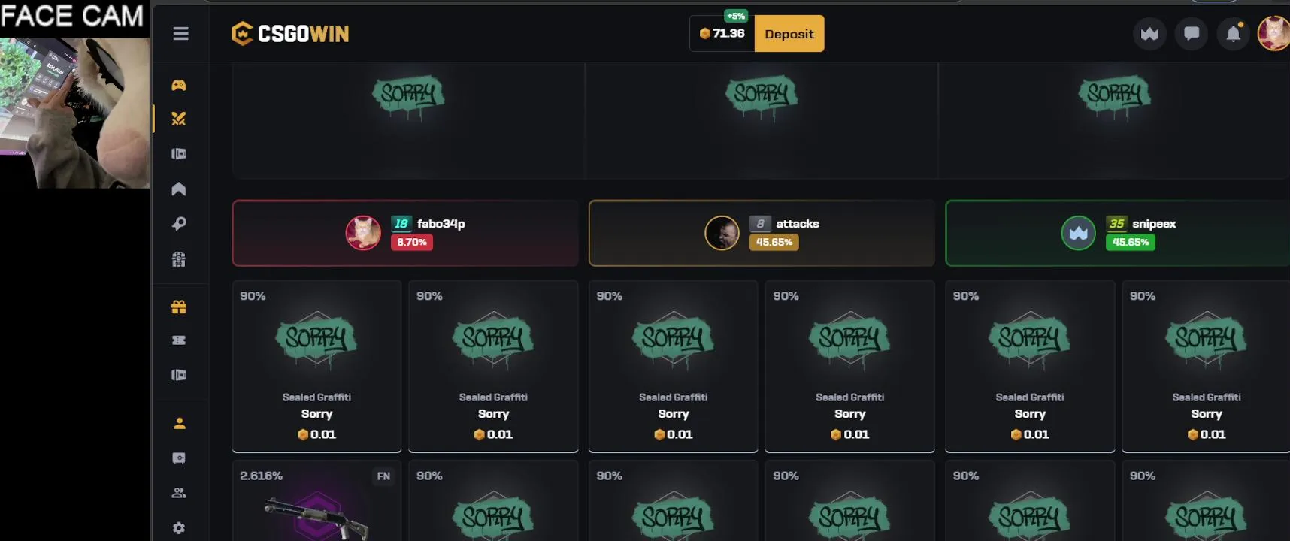Open the user profile sidebar icon

(179, 423)
